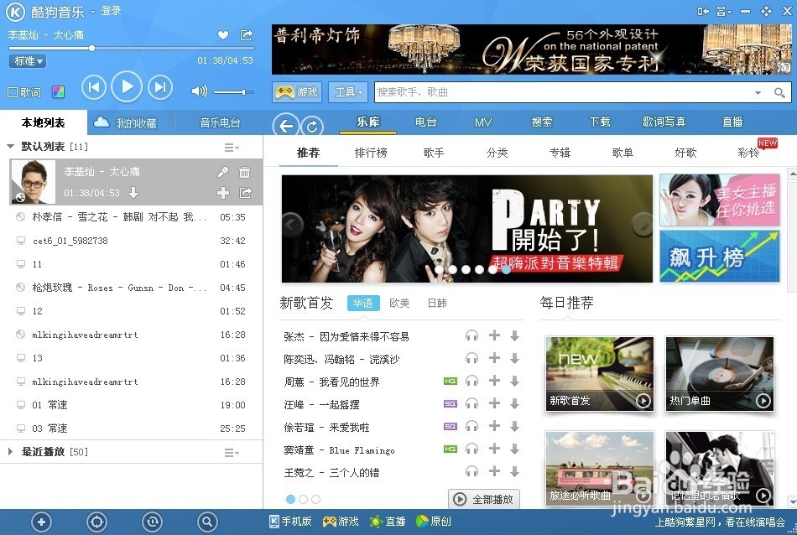Open 最近播放 list menu icon
This screenshot has height=535, width=797.
click(x=232, y=452)
